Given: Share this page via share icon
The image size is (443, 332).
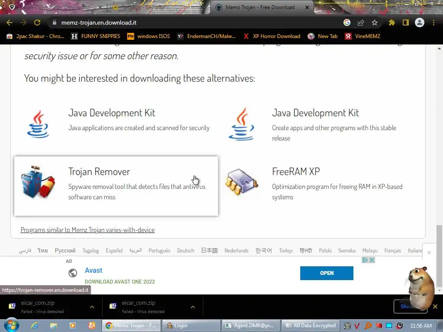Looking at the screenshot, I should [361, 22].
